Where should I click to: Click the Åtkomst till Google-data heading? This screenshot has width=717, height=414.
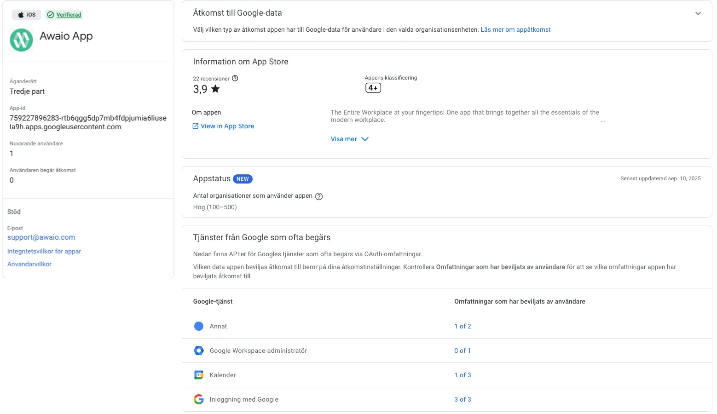[237, 13]
